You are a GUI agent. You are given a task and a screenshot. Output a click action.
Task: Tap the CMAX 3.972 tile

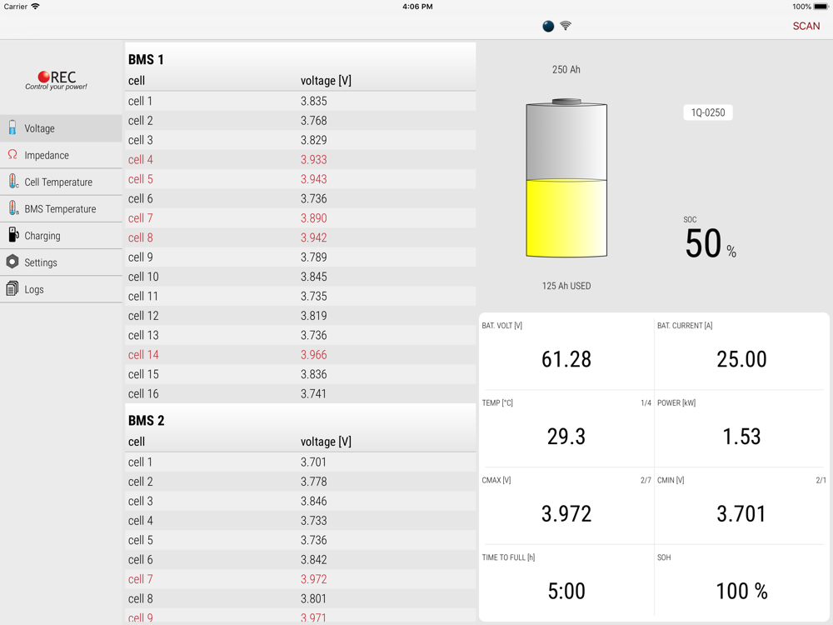pyautogui.click(x=566, y=506)
